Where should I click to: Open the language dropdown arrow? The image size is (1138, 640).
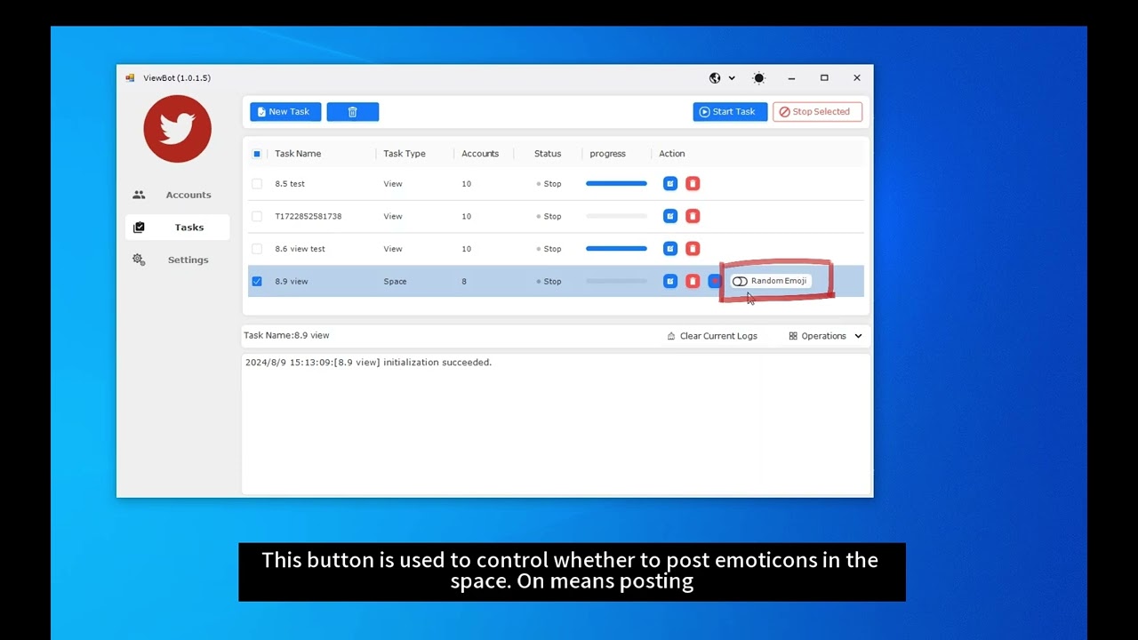pyautogui.click(x=732, y=78)
